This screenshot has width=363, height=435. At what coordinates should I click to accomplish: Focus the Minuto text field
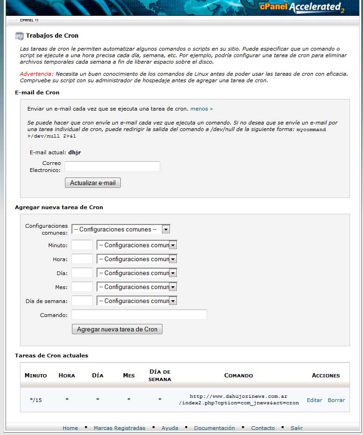pyautogui.click(x=82, y=245)
